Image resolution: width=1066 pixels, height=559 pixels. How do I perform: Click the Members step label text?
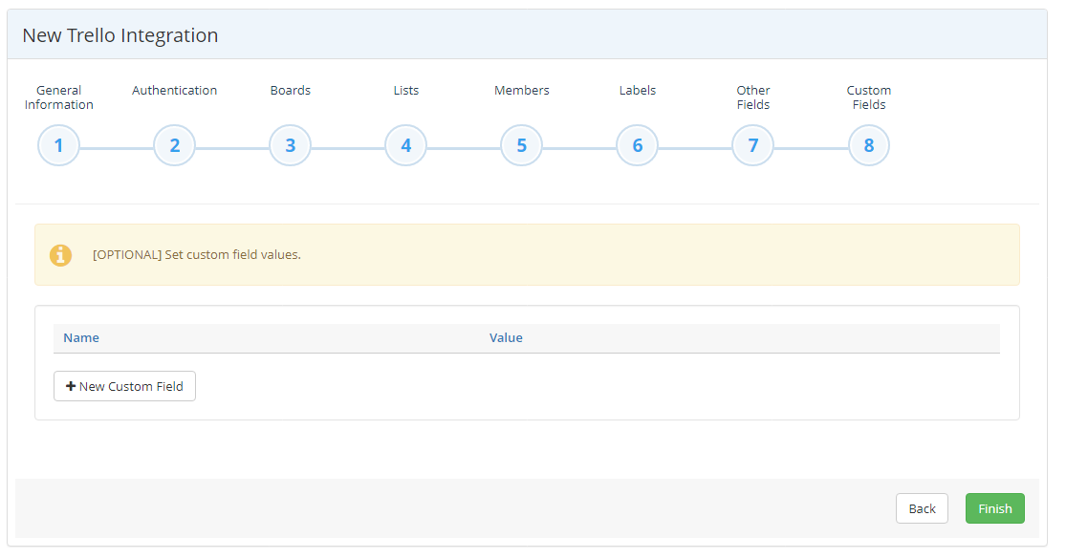(521, 90)
